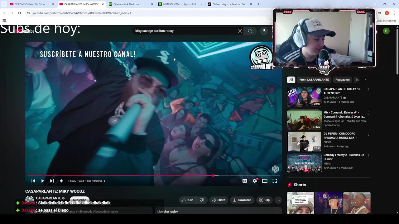
Task: Show more filter chips arrow
Action: 365,80
